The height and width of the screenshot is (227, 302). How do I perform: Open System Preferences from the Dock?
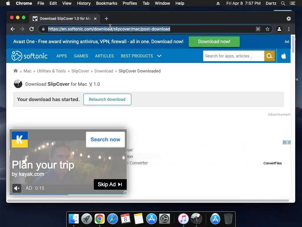(x=164, y=219)
